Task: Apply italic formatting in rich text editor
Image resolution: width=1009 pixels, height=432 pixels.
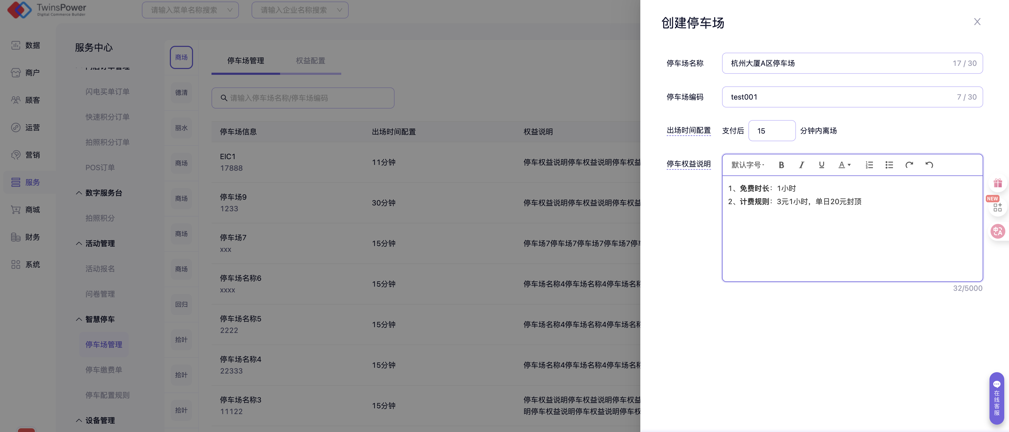Action: (x=801, y=165)
